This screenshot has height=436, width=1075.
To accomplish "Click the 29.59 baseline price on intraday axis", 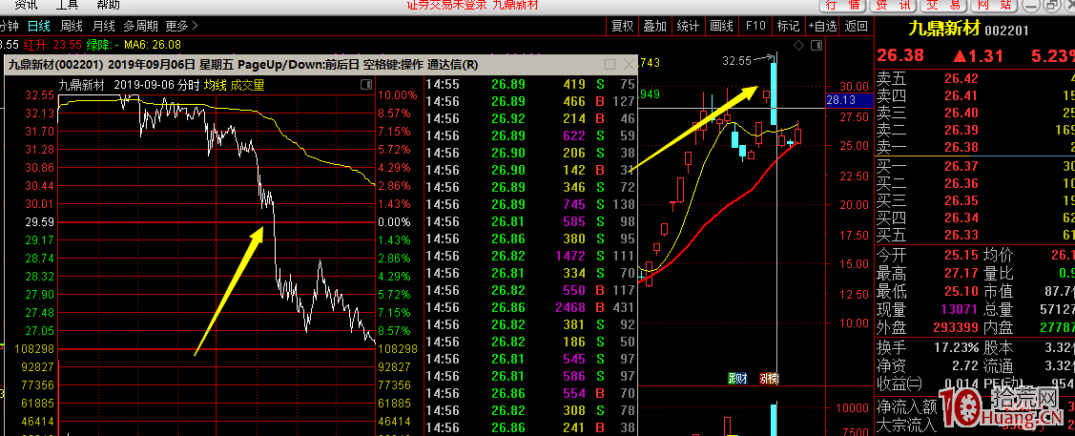I will tap(39, 222).
